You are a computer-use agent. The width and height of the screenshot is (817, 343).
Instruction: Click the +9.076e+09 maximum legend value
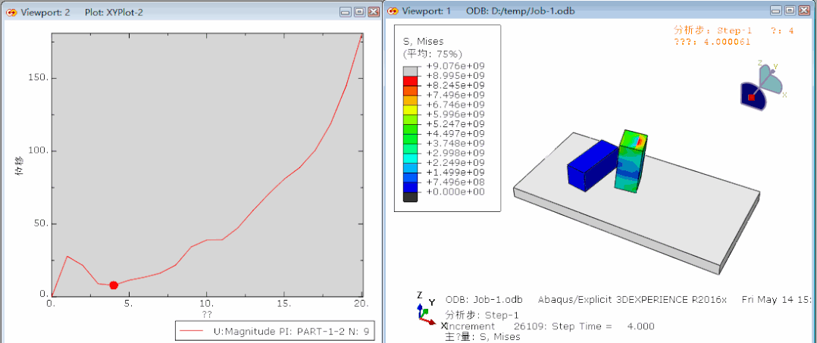(x=455, y=66)
